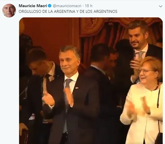Click the glasses of the woman in white
The height and width of the screenshot is (144, 165).
(x=145, y=71)
